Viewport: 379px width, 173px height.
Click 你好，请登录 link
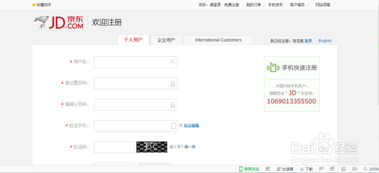(x=210, y=5)
